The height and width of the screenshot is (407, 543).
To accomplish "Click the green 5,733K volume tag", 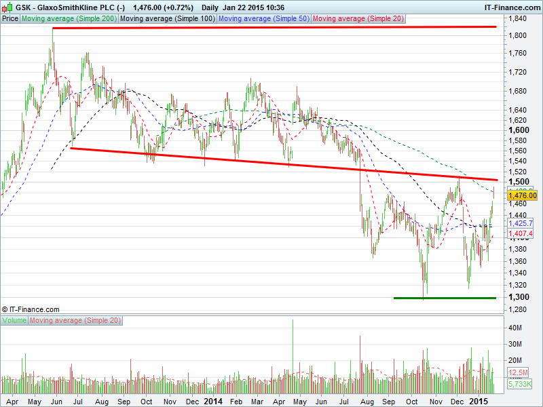I will click(519, 384).
